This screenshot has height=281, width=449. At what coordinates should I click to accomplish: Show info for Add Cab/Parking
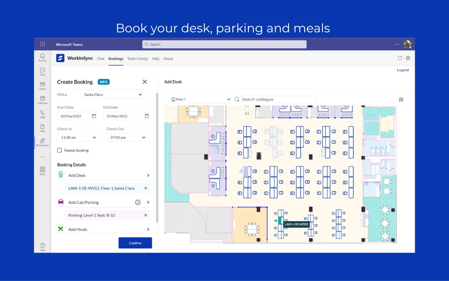pos(138,202)
